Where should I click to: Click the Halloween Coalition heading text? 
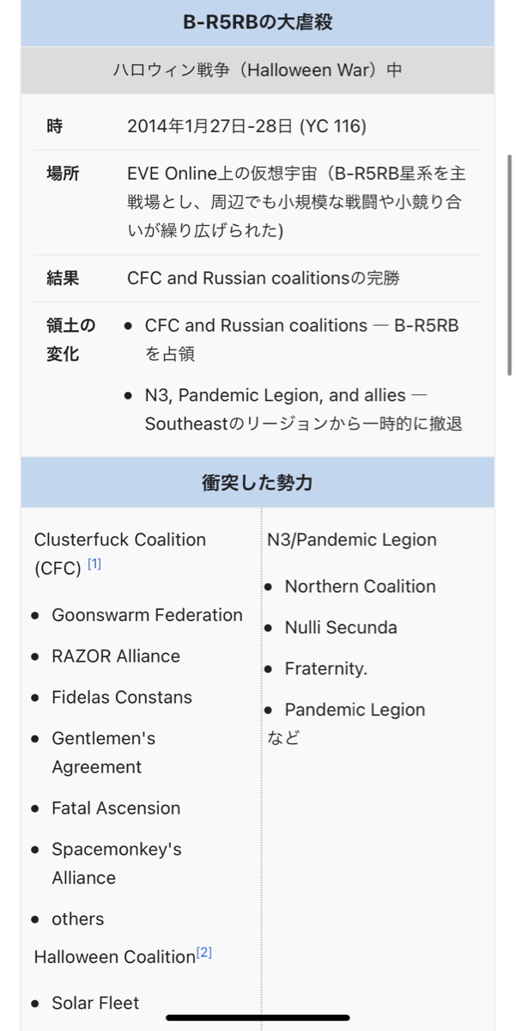[x=115, y=957]
